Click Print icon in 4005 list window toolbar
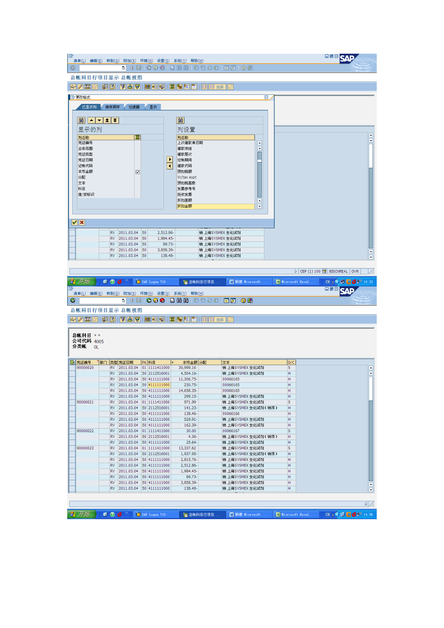 point(172,300)
